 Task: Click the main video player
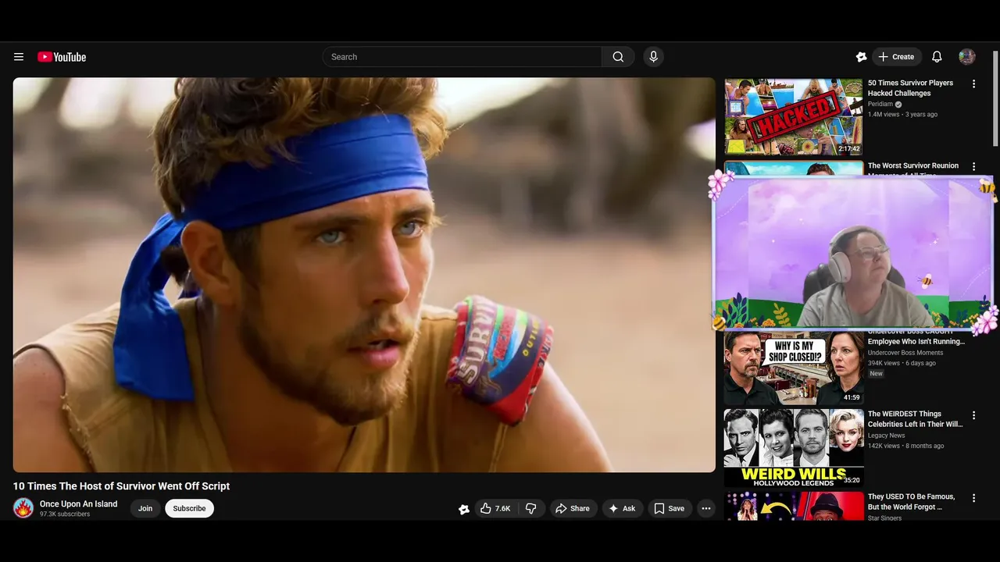(364, 275)
